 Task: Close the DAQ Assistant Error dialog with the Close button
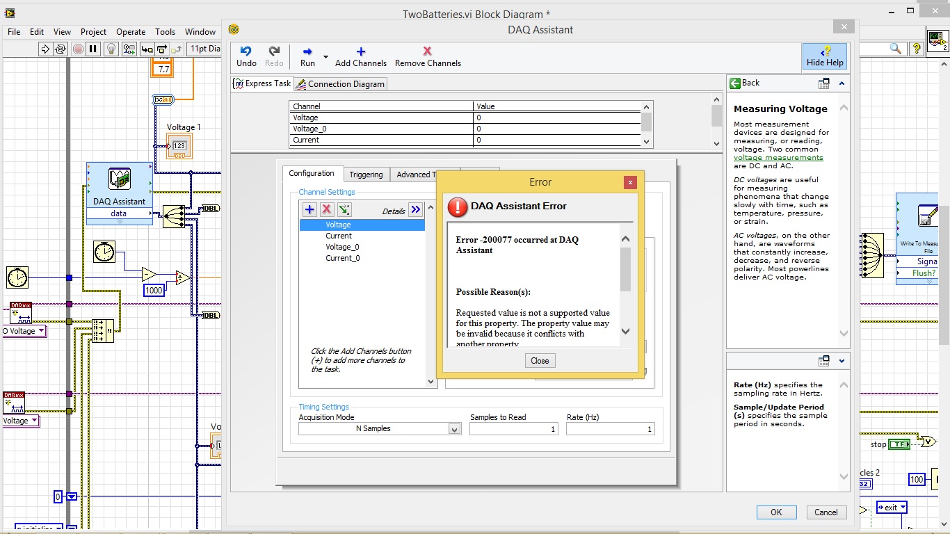[540, 360]
